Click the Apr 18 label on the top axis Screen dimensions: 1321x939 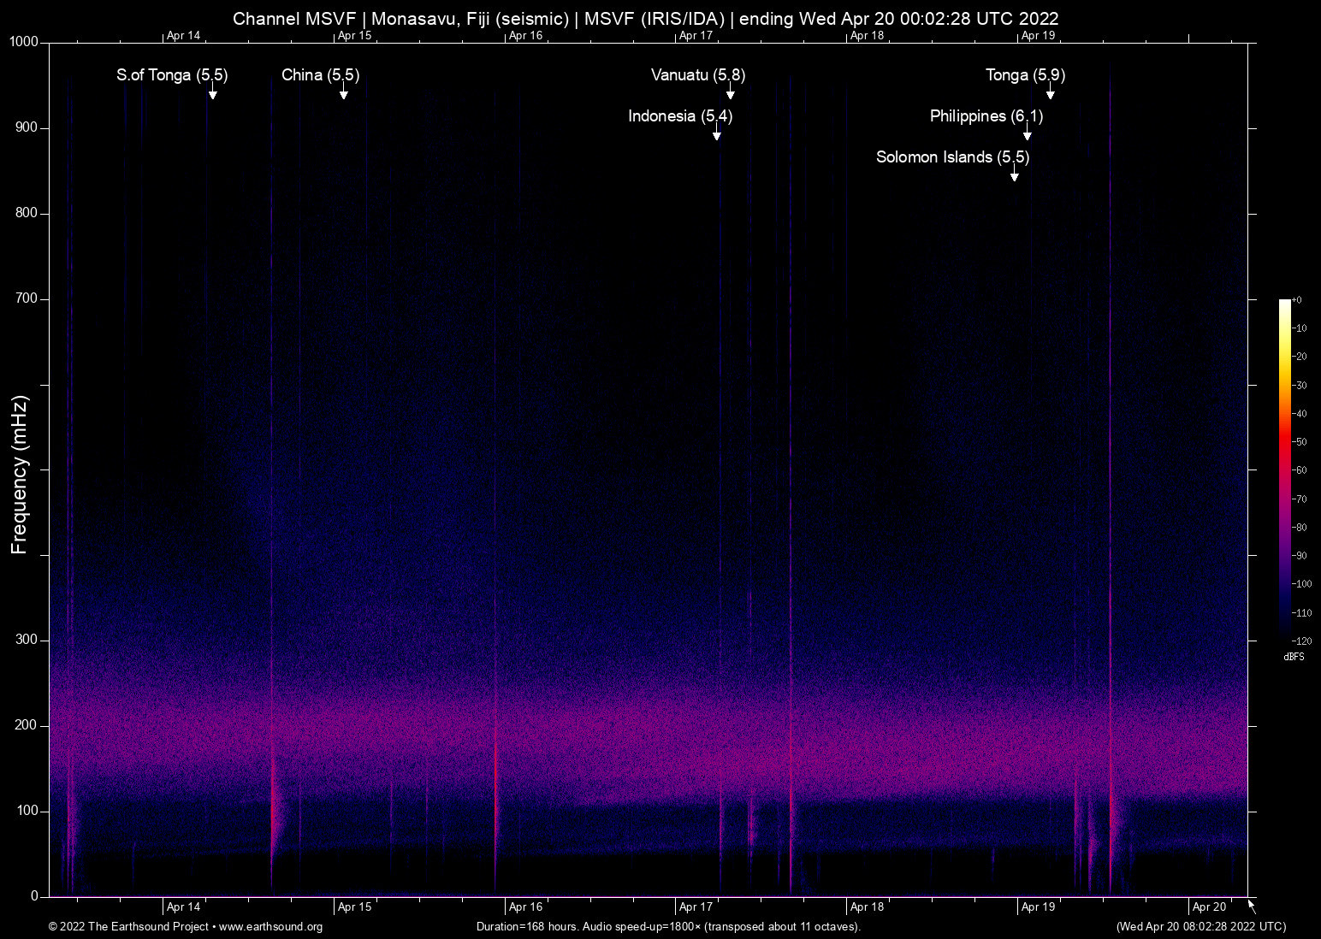pos(867,36)
